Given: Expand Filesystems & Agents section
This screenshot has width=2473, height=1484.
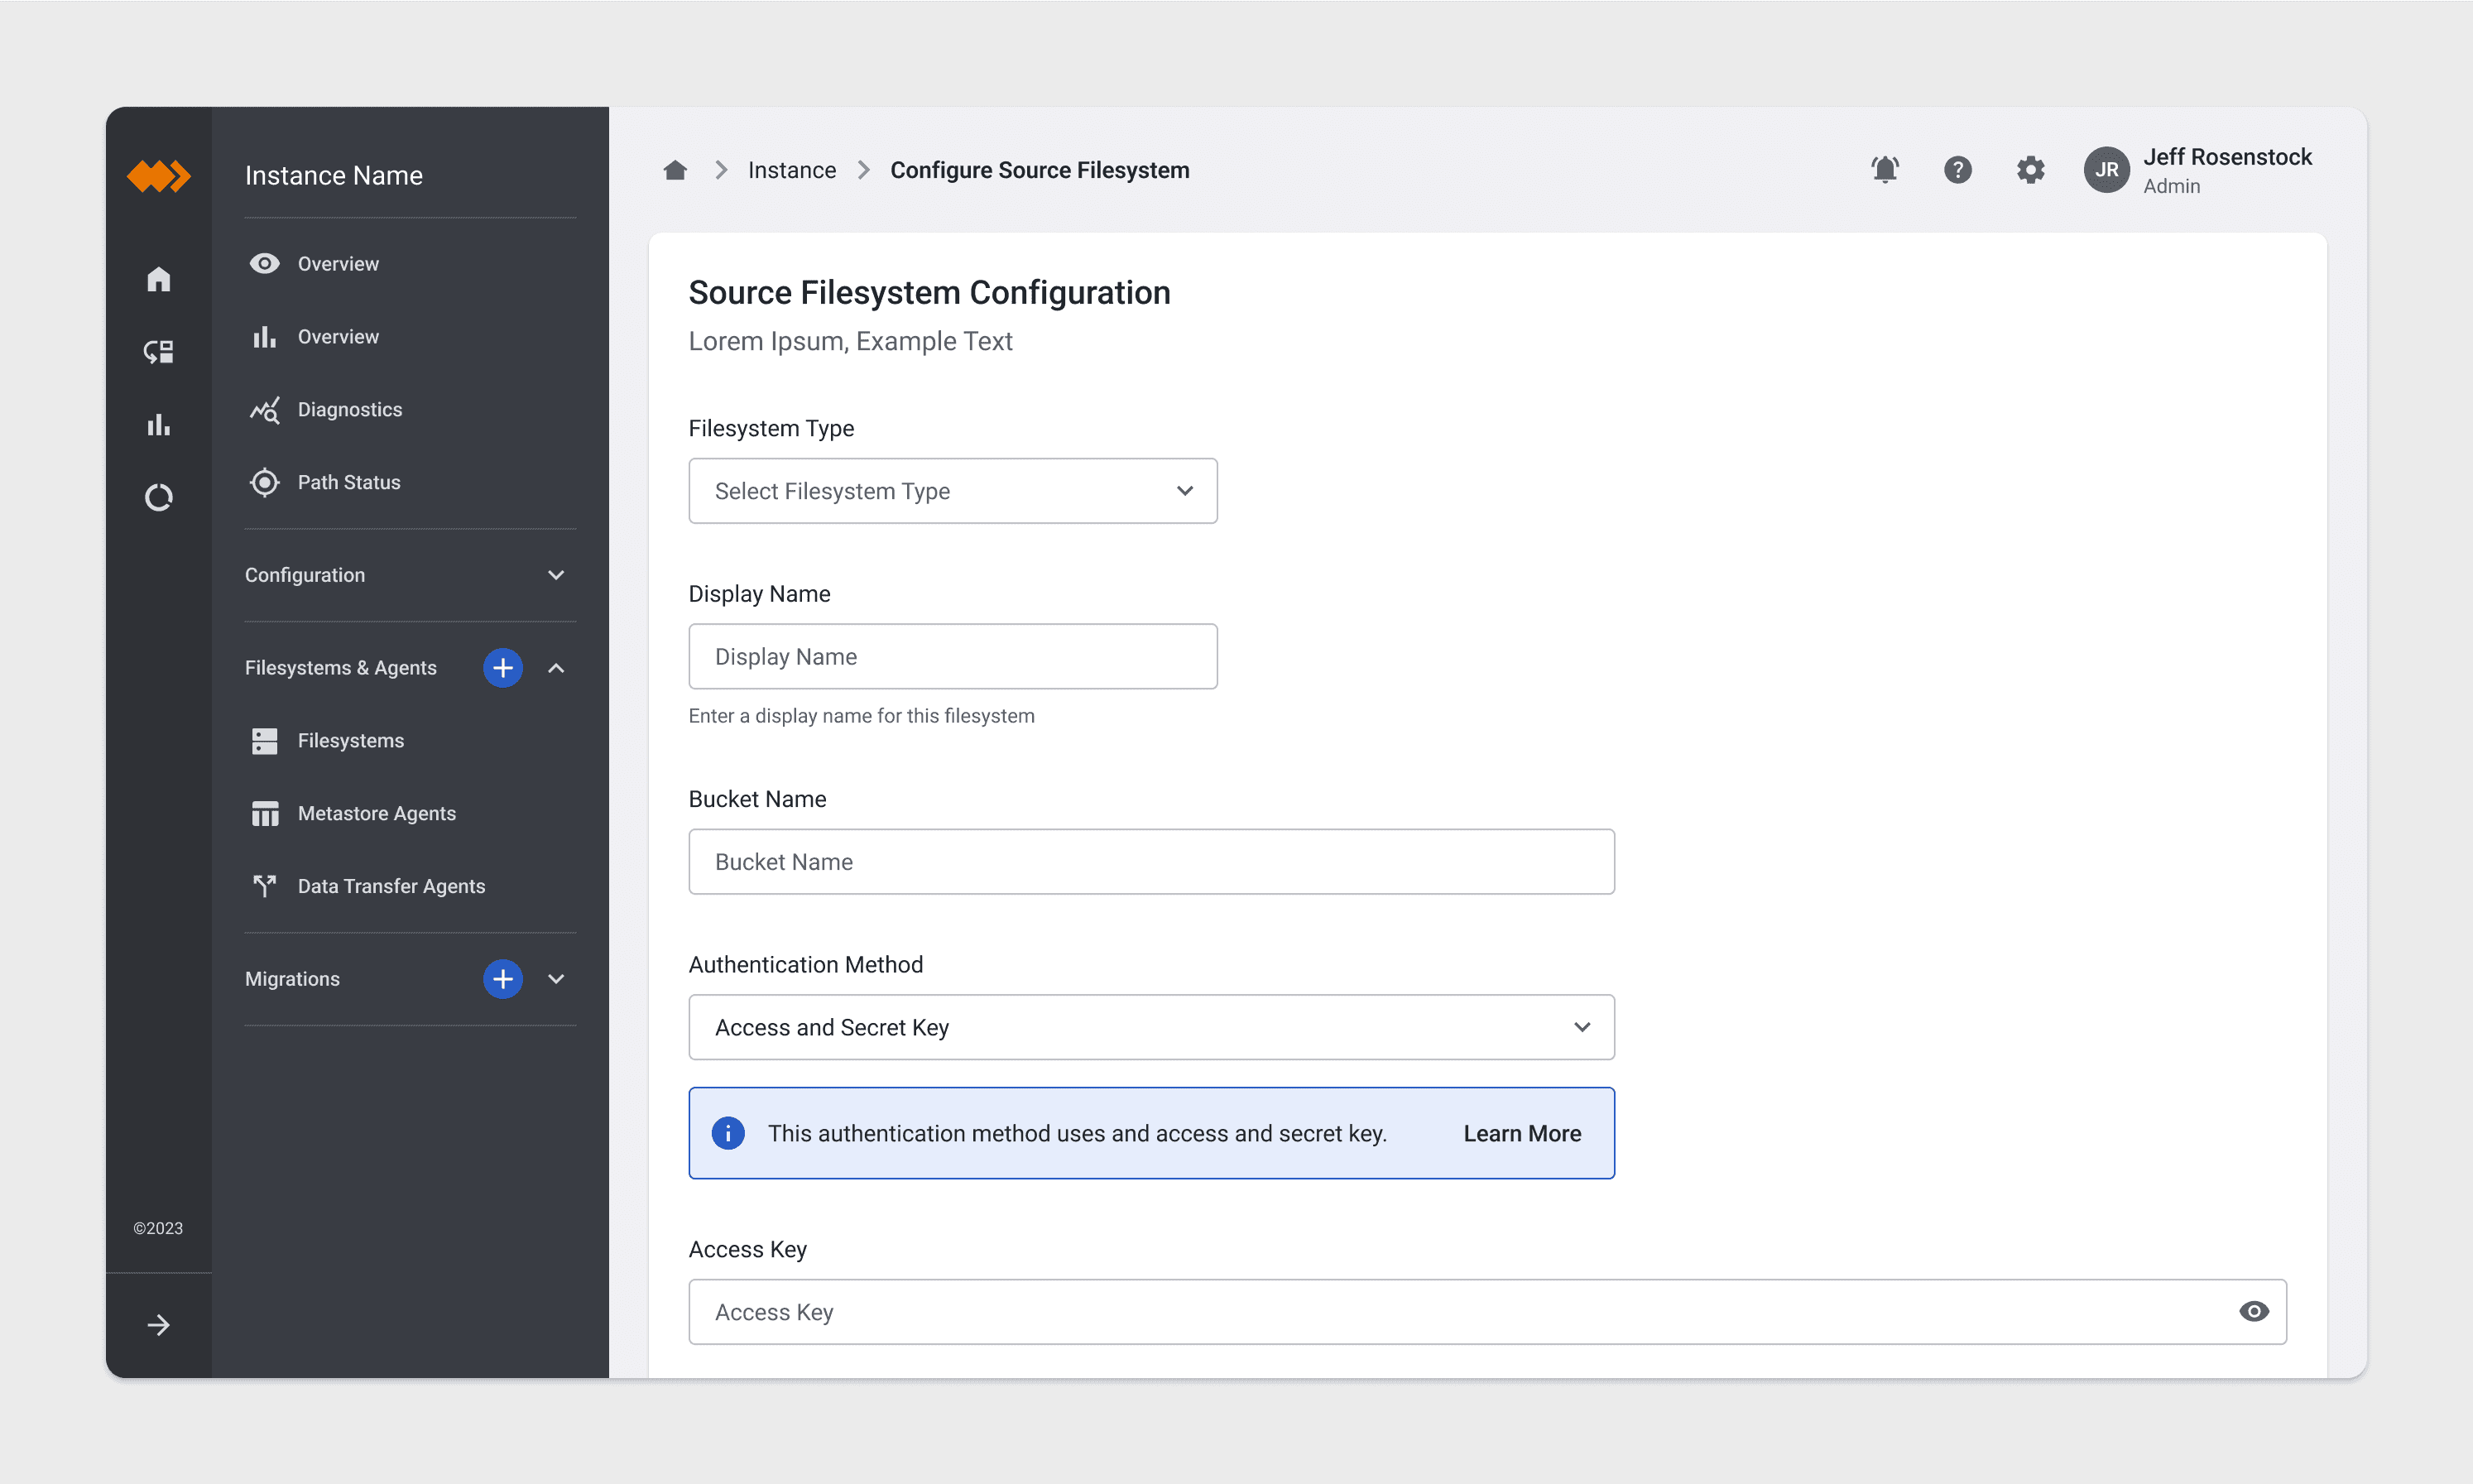Looking at the screenshot, I should [555, 668].
